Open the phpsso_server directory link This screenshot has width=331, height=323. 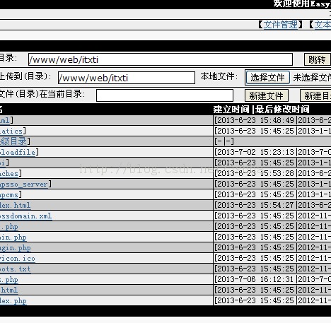24,184
